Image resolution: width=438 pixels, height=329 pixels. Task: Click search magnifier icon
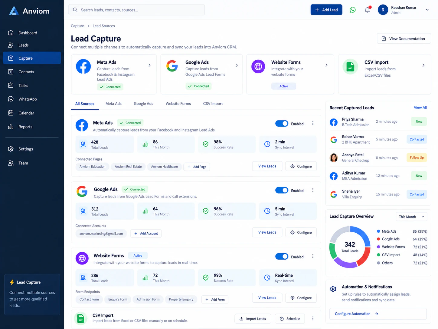click(75, 10)
